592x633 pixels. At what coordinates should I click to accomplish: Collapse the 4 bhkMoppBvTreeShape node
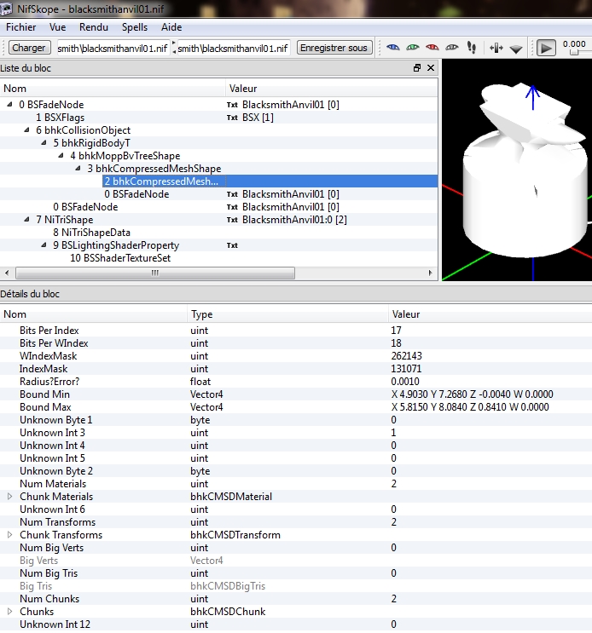[x=61, y=155]
